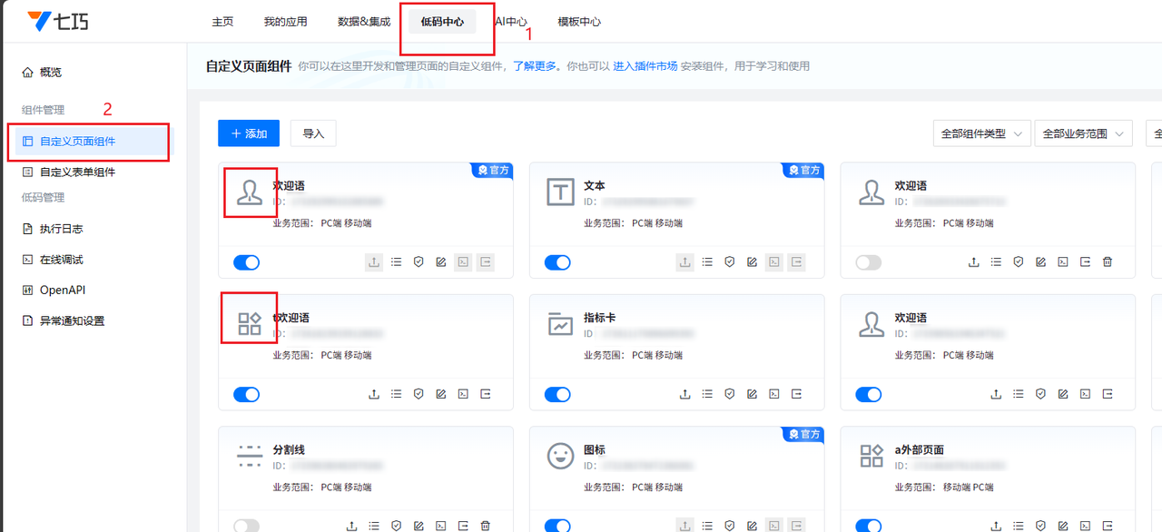Click the 图标 component smiley thumbnail
This screenshot has height=532, width=1162.
click(x=561, y=456)
